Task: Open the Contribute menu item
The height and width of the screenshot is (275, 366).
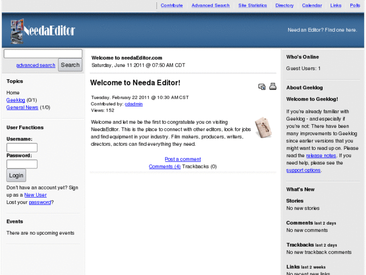Action: coord(172,6)
